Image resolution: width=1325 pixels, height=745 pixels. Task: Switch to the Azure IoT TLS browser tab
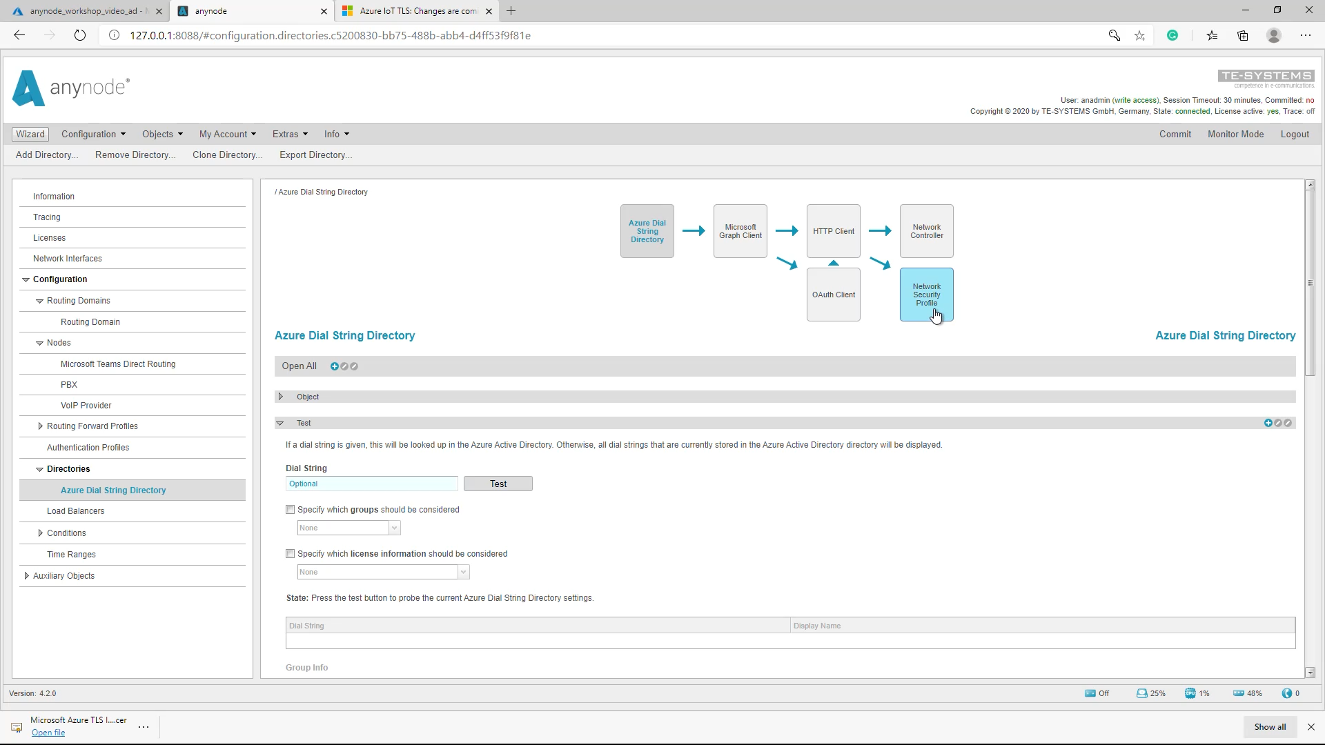[418, 11]
